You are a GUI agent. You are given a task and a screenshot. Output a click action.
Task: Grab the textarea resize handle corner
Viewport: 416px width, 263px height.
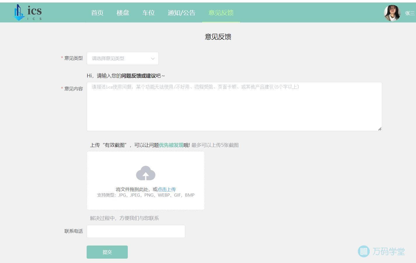tap(380, 129)
